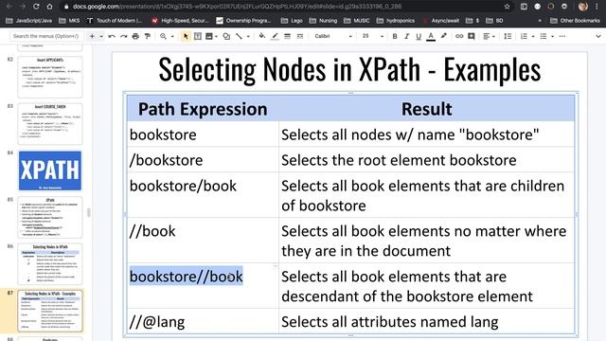Select the Insert APPLICANTs slide thumbnail

(50, 77)
